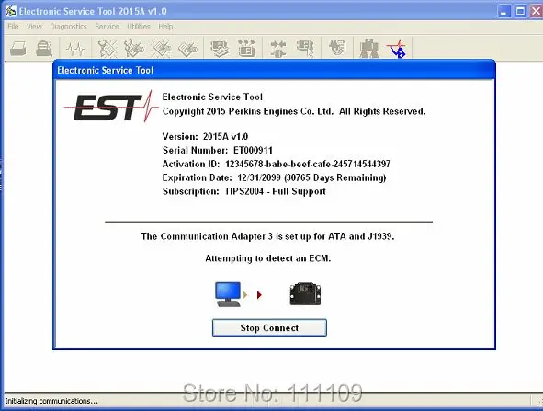Click the blue computer connection icon

click(x=228, y=294)
